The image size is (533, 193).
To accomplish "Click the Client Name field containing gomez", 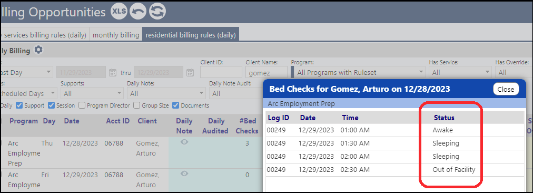I will 266,72.
